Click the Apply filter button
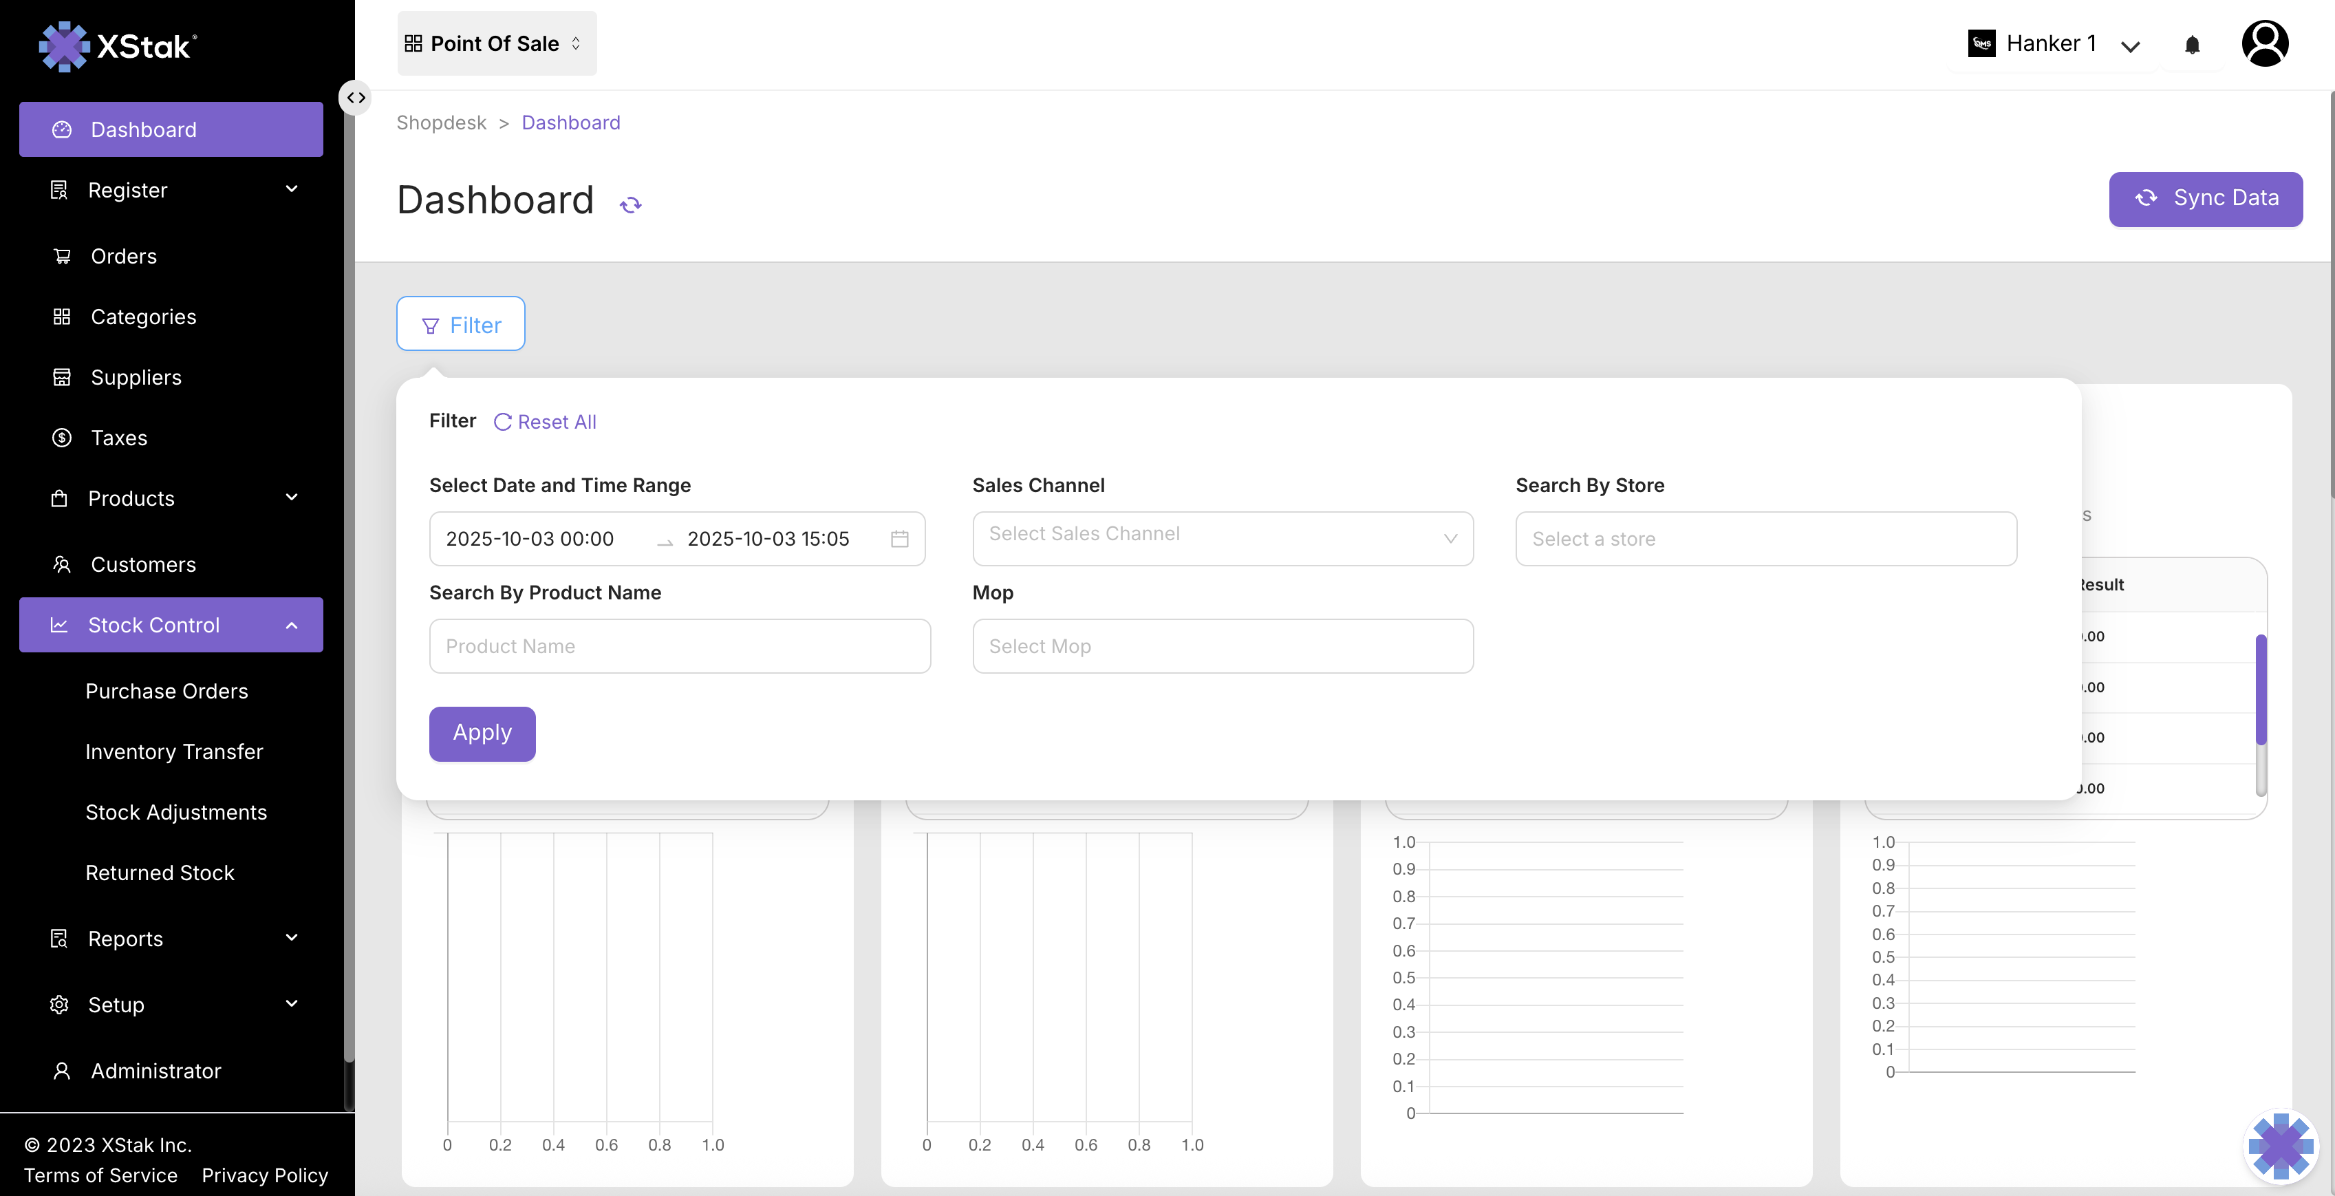The height and width of the screenshot is (1196, 2335). click(x=482, y=733)
